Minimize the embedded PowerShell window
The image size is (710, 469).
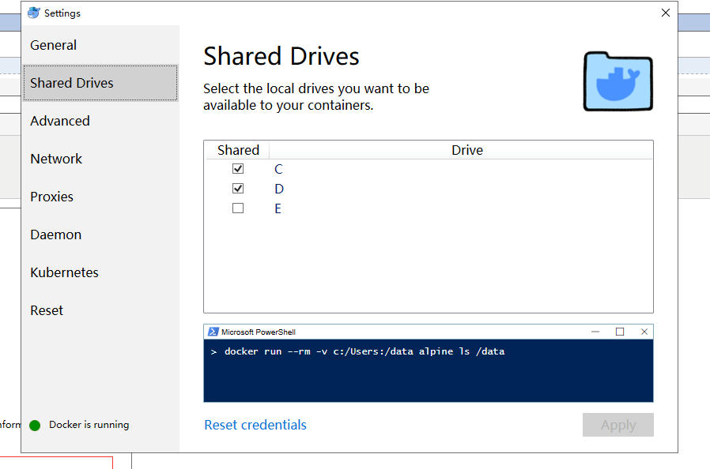point(595,332)
